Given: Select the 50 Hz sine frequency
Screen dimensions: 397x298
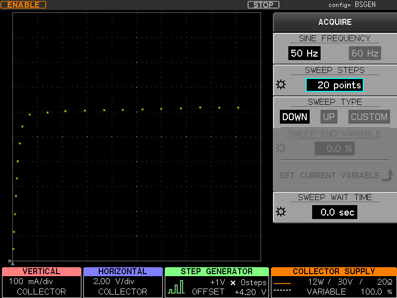Looking at the screenshot, I should click(x=304, y=53).
